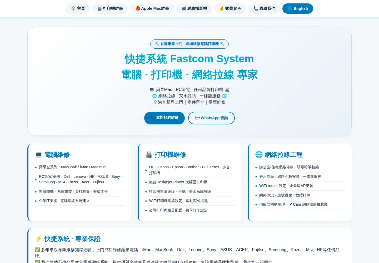Click the house icon in 主頁 nav
Viewport: 379px width, 263px height.
[x=73, y=8]
